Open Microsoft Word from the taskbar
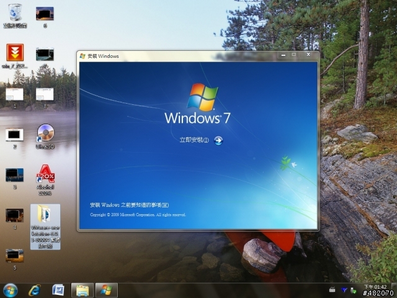This screenshot has height=298, width=397. tap(58, 291)
